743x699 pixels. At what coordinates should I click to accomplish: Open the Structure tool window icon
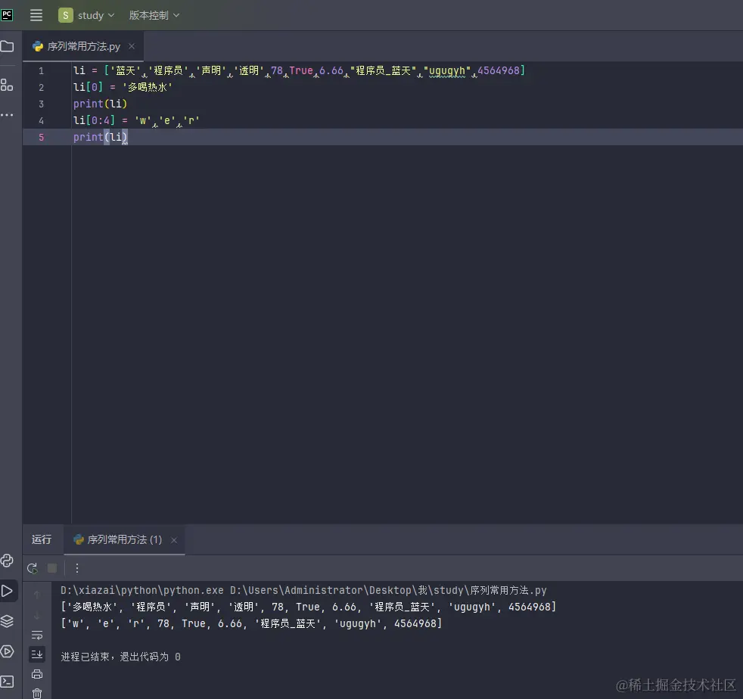(x=7, y=85)
